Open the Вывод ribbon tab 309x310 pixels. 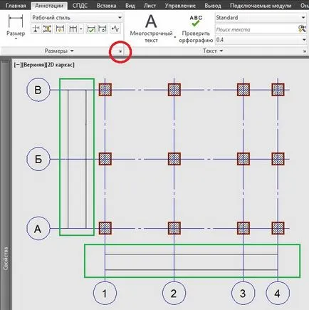[213, 6]
